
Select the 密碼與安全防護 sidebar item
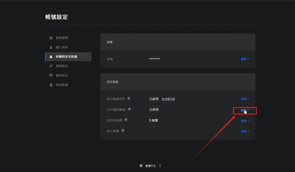(68, 57)
